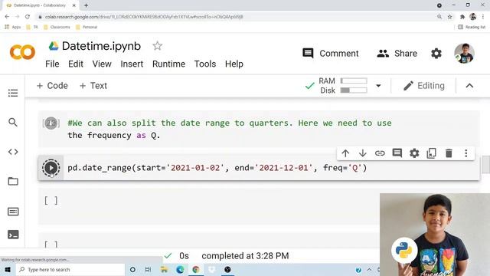Open the Tools menu
The height and width of the screenshot is (276, 490).
tap(205, 64)
